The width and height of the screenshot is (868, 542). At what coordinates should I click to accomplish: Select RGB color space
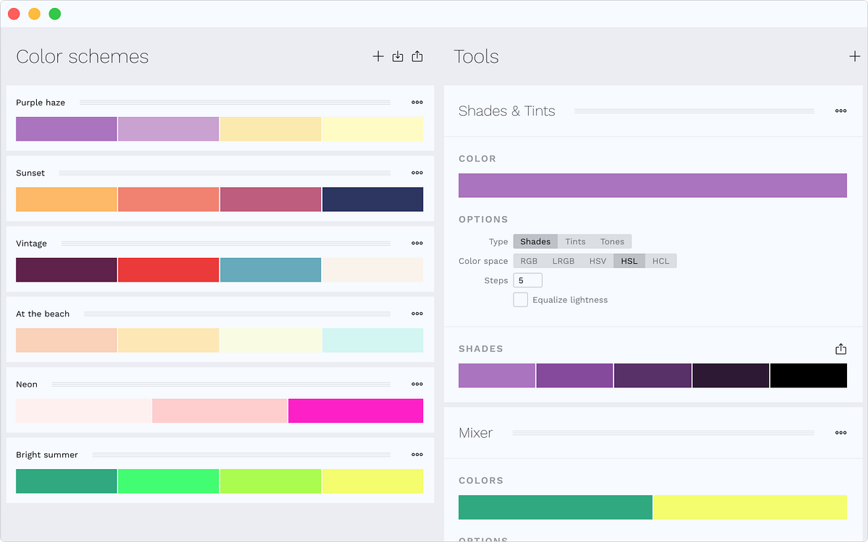529,261
